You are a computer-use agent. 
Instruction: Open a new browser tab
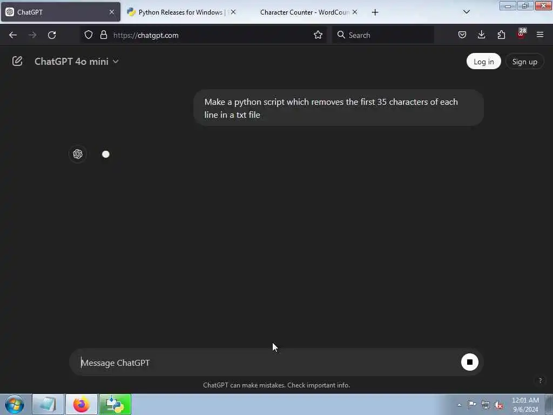point(375,12)
